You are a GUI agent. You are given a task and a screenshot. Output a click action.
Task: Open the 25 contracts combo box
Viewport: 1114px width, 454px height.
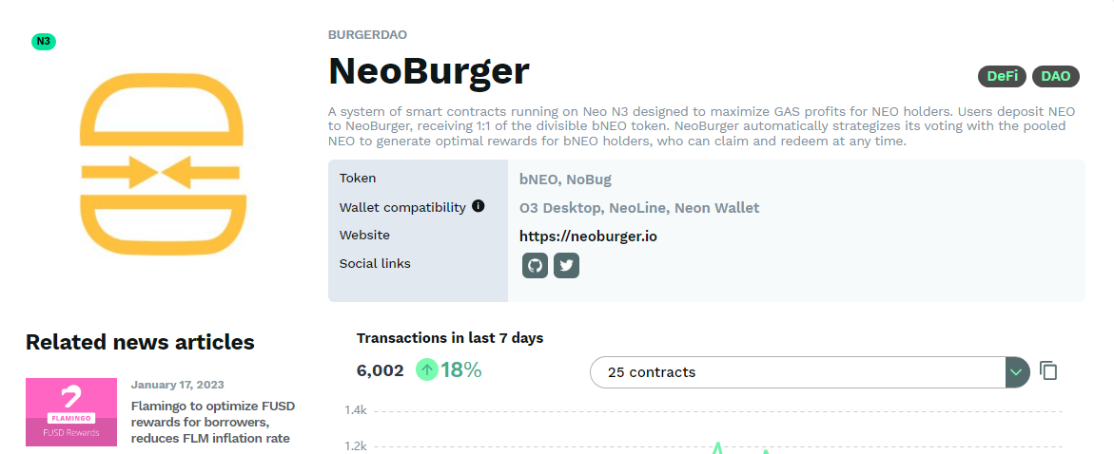pyautogui.click(x=810, y=371)
